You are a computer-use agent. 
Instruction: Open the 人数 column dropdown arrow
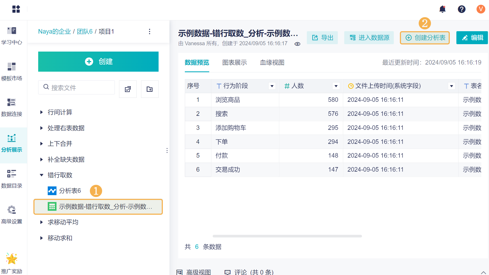coord(336,86)
